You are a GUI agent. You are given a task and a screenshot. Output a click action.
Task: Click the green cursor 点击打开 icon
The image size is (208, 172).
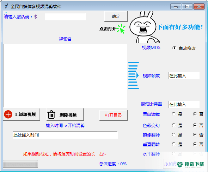[x=121, y=29]
